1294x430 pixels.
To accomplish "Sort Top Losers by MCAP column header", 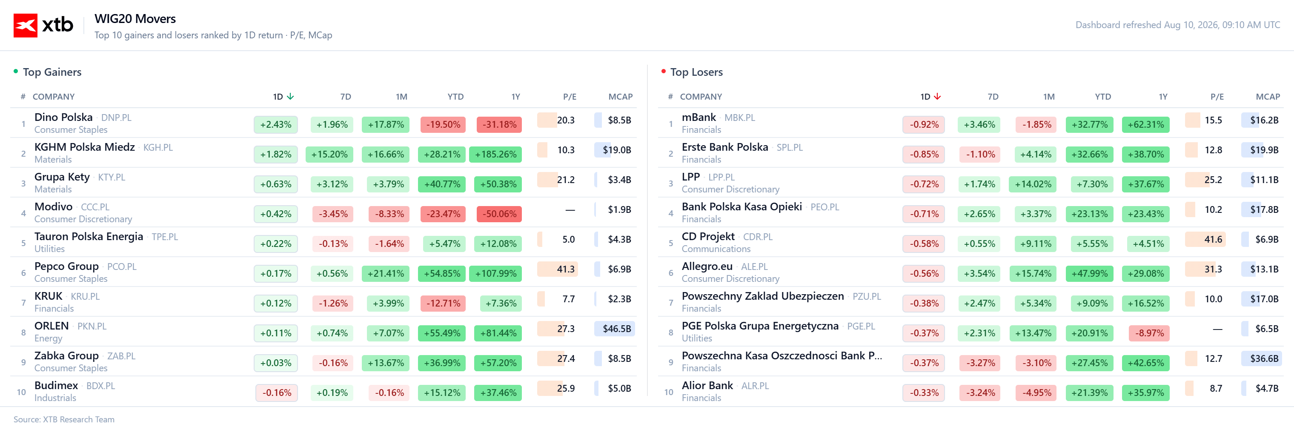I will point(1267,97).
